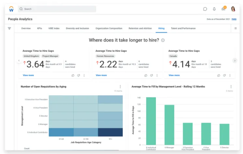Open the user profile avatar
The width and height of the screenshot is (243, 154).
coord(233,9)
